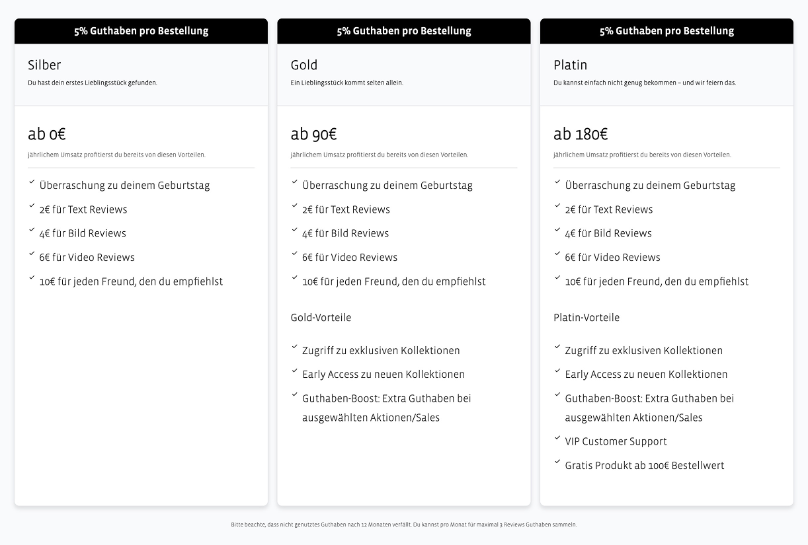808x545 pixels.
Task: Click the Gold-Vorteile subheading
Action: (x=321, y=318)
